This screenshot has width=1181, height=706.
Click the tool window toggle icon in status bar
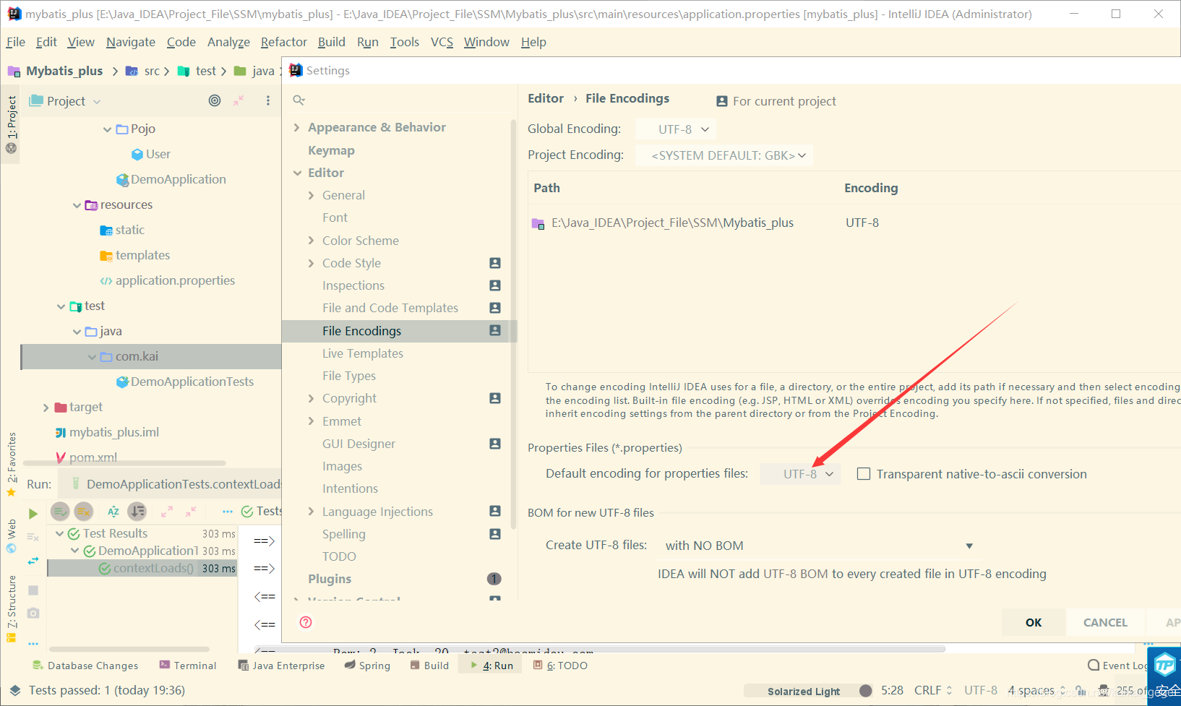[15, 691]
